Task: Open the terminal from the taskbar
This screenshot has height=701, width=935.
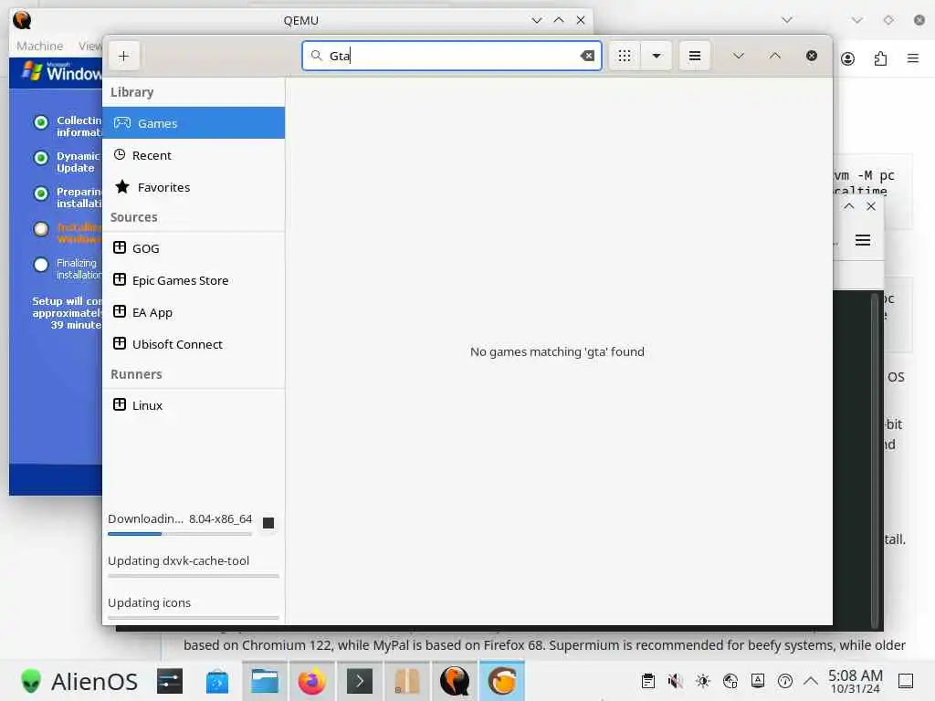Action: click(360, 681)
